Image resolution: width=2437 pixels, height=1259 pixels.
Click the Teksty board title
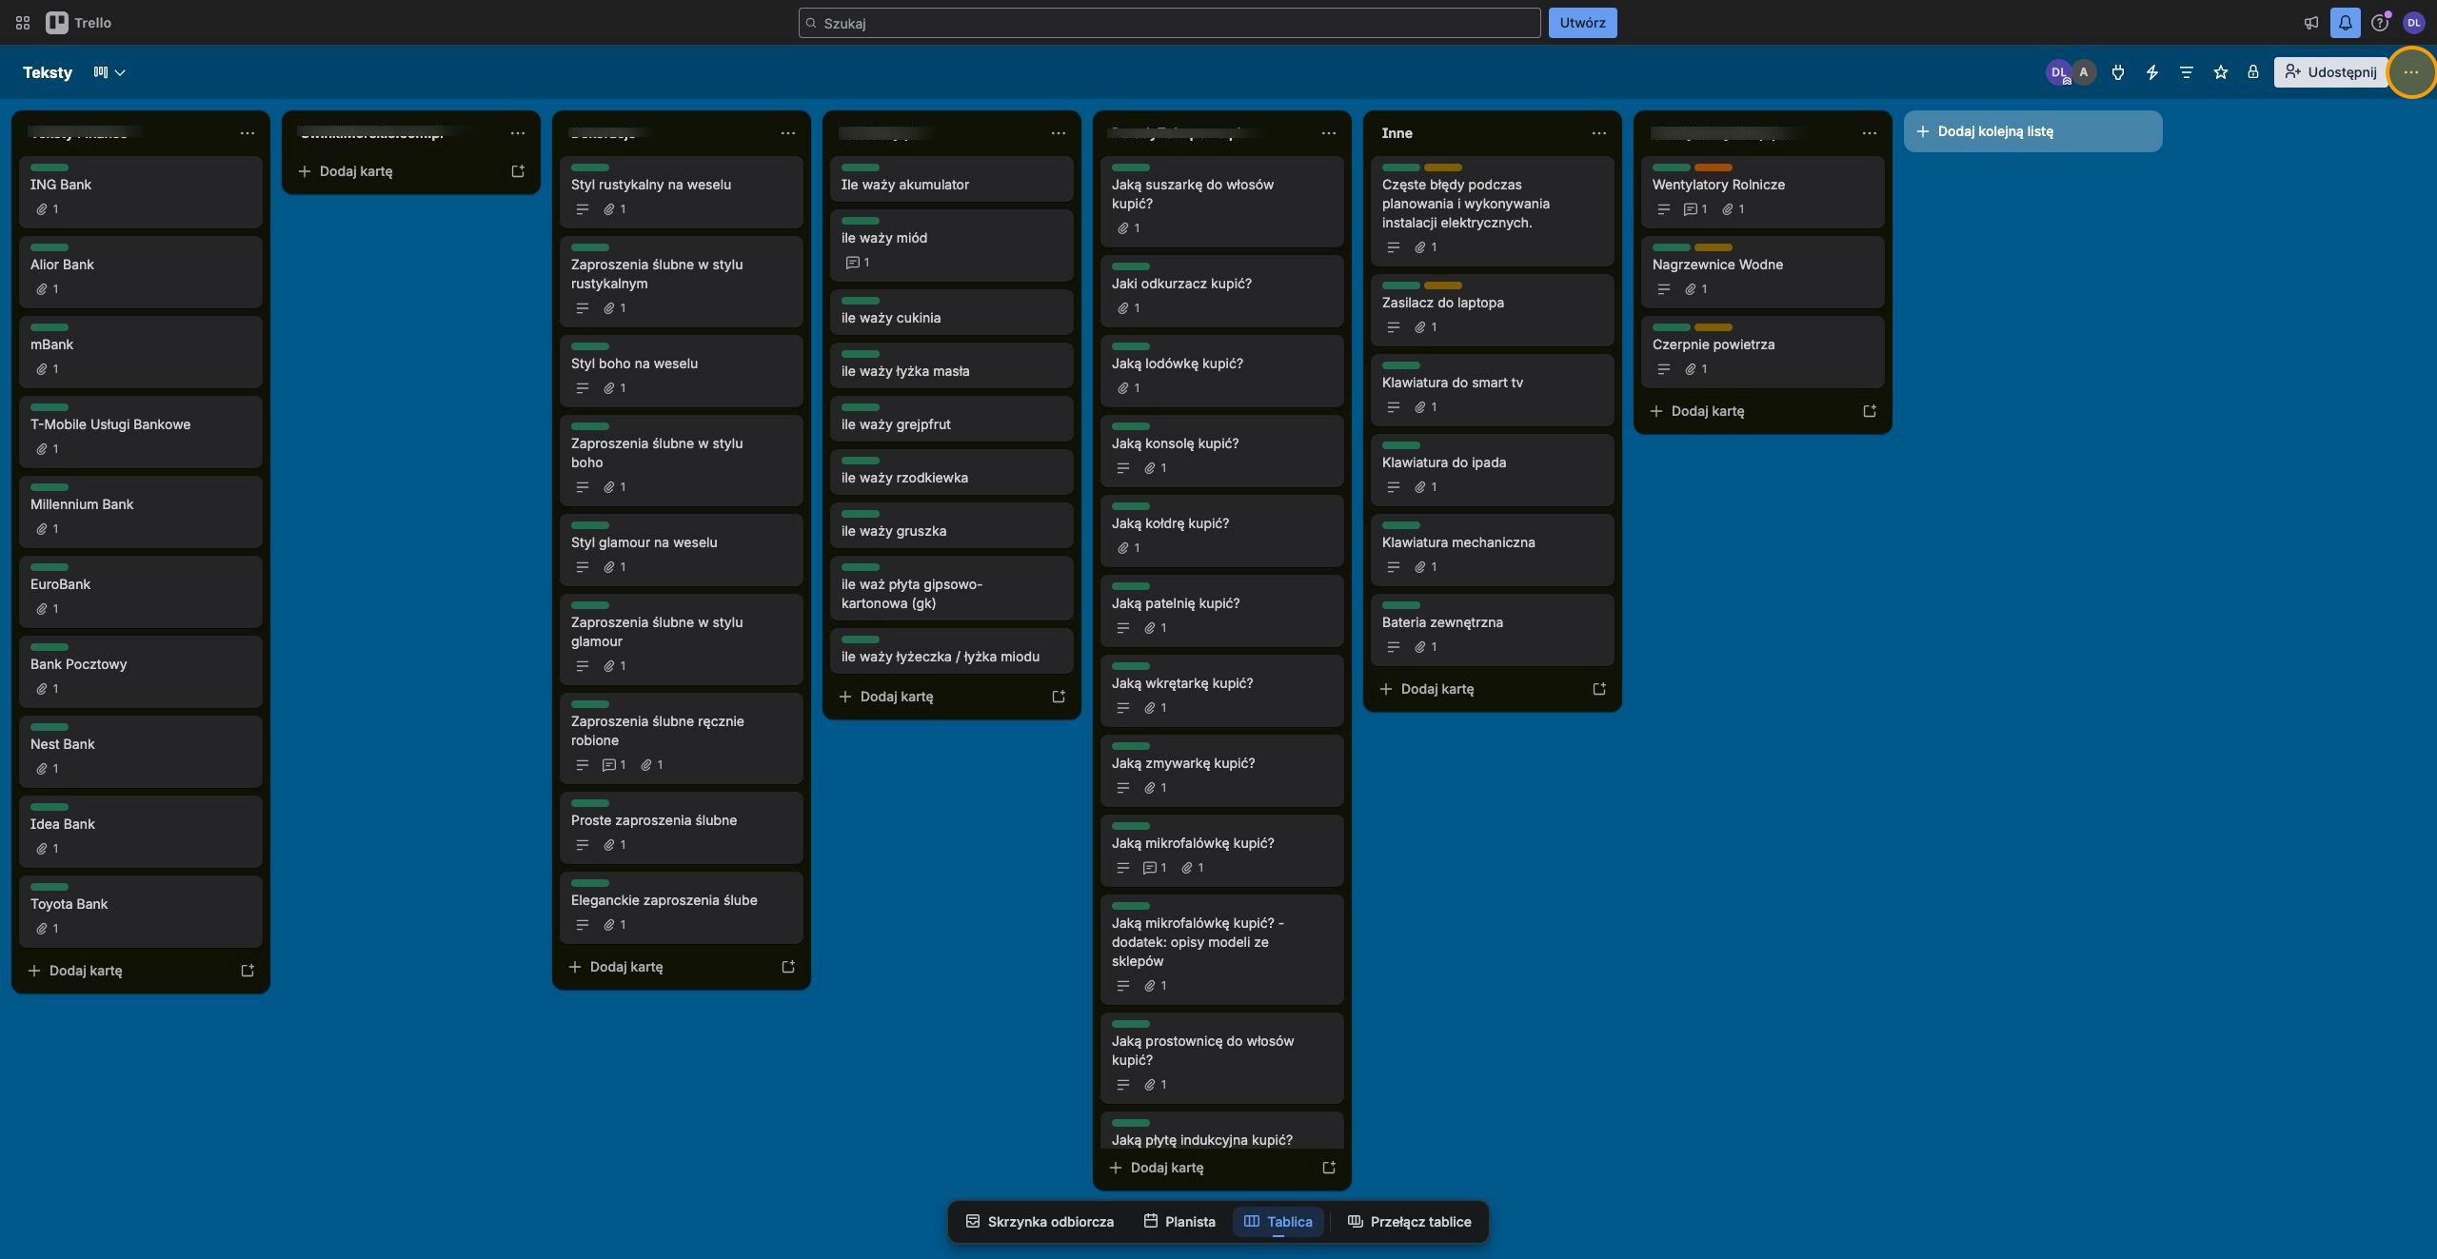(48, 72)
